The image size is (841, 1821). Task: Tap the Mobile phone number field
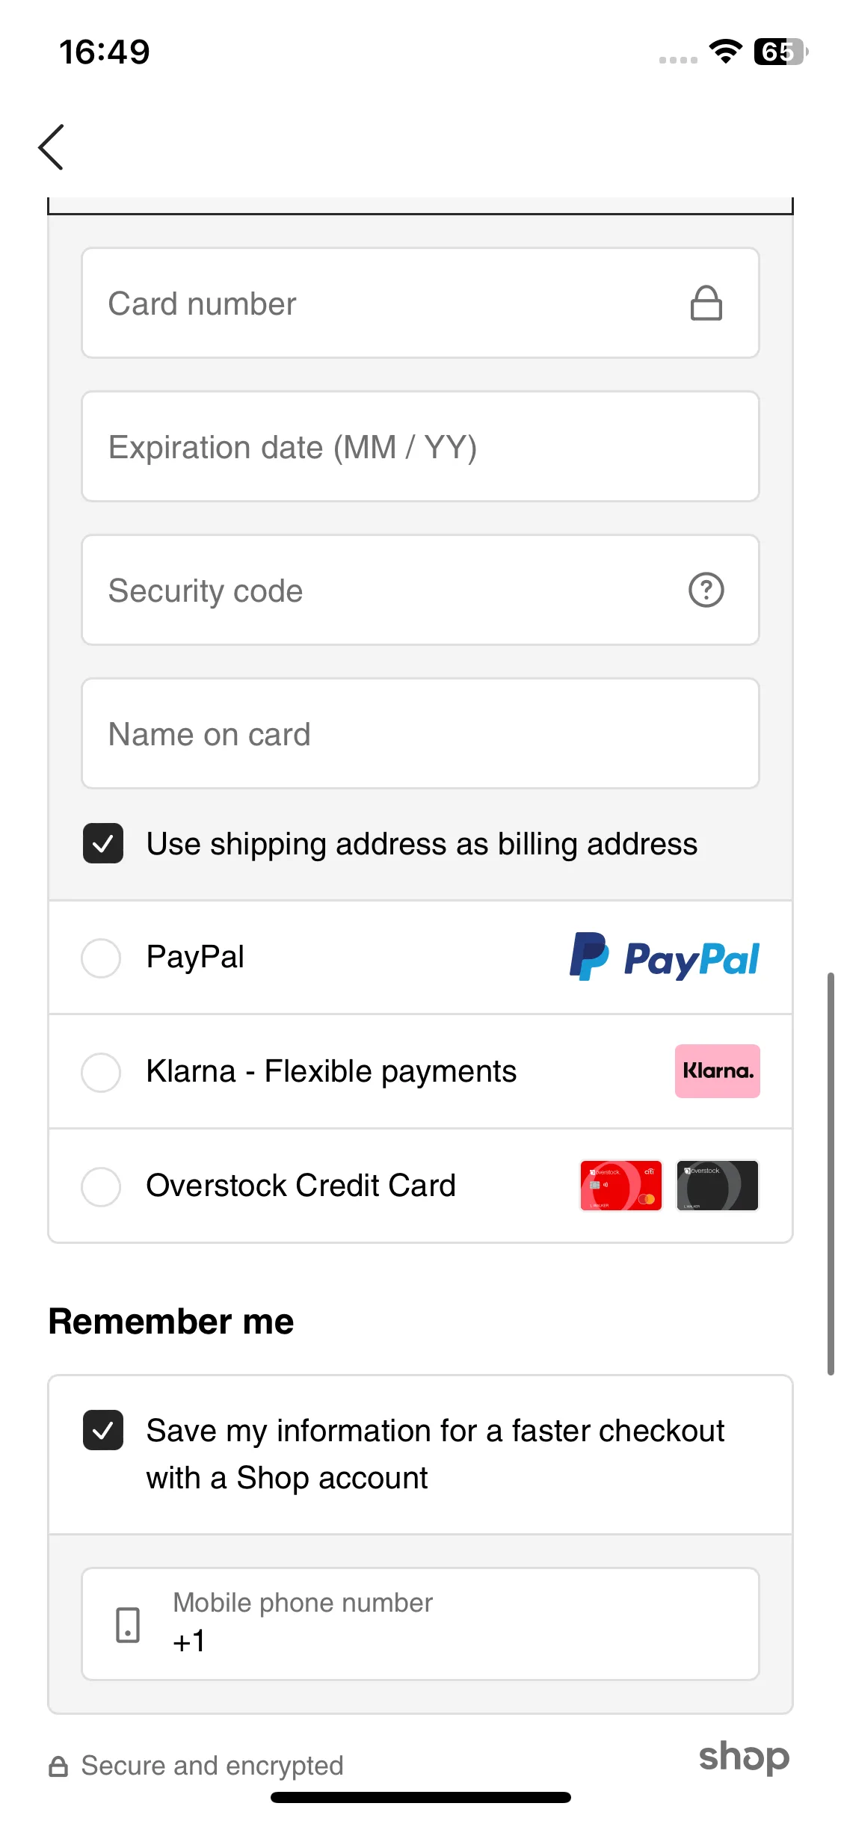(420, 1624)
